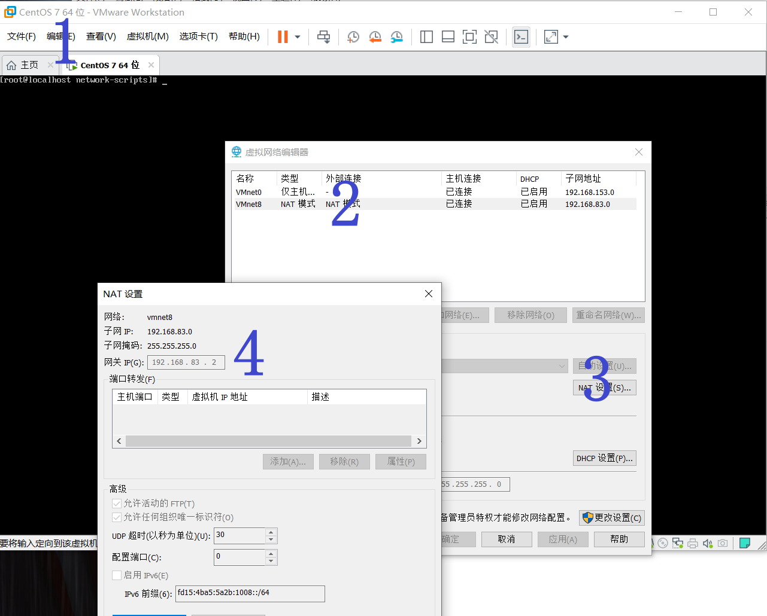Toggle the 允许活动的 FTP checkbox
The width and height of the screenshot is (767, 616).
pos(117,503)
